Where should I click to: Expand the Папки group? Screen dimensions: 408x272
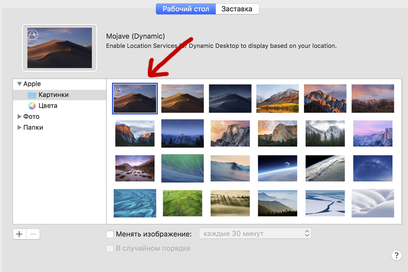point(19,127)
